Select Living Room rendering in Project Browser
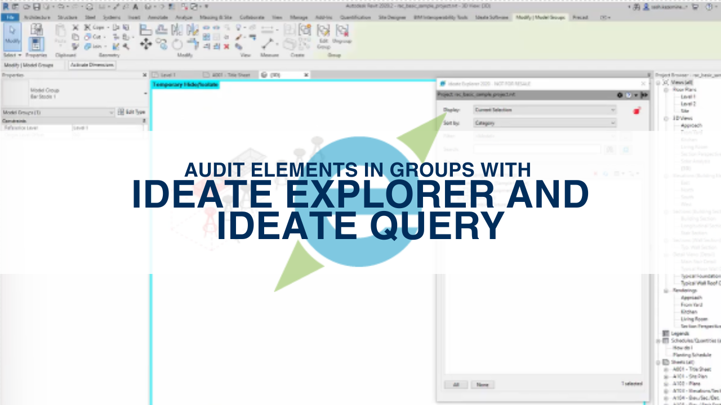 (x=694, y=319)
